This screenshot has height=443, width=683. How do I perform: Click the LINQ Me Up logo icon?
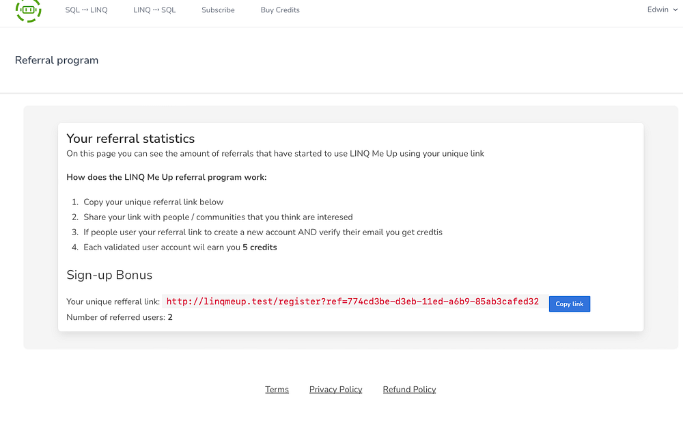point(29,10)
